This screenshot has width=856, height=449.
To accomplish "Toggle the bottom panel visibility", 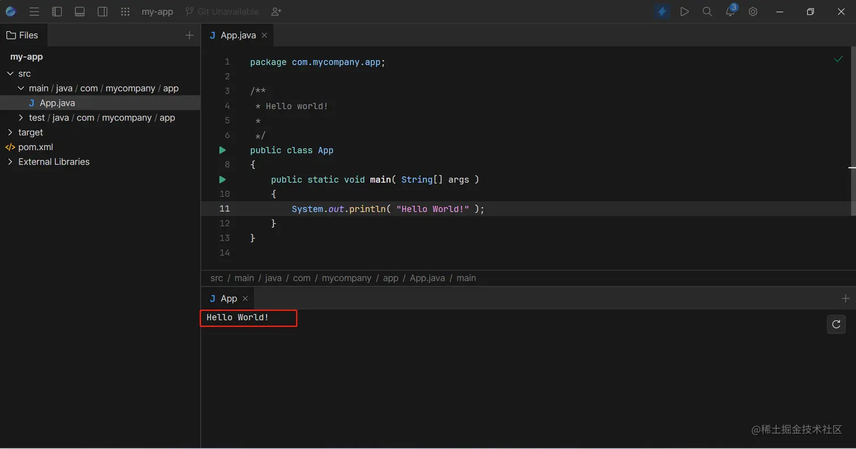I will click(80, 11).
